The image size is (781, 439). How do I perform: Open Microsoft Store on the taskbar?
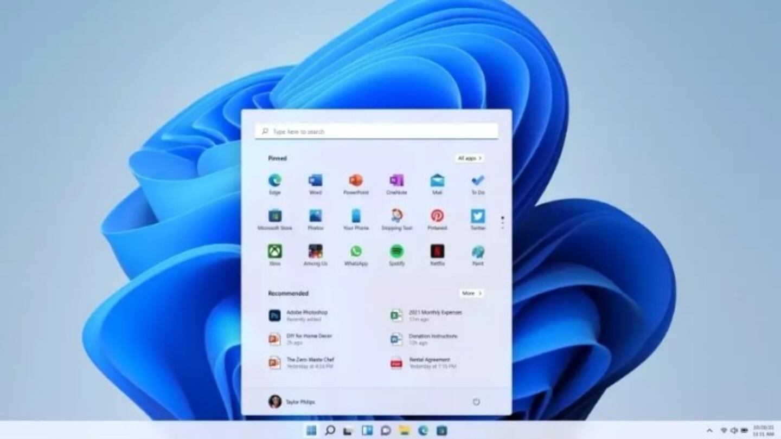pyautogui.click(x=442, y=430)
